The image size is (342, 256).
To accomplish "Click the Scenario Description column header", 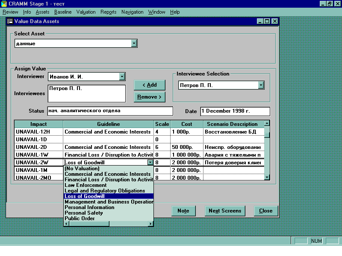I will (233, 124).
